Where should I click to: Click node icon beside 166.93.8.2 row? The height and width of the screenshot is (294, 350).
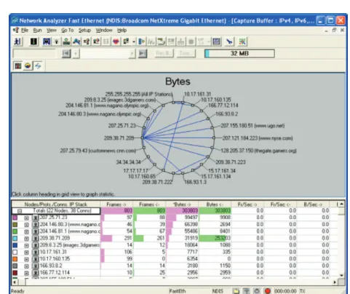36,266
